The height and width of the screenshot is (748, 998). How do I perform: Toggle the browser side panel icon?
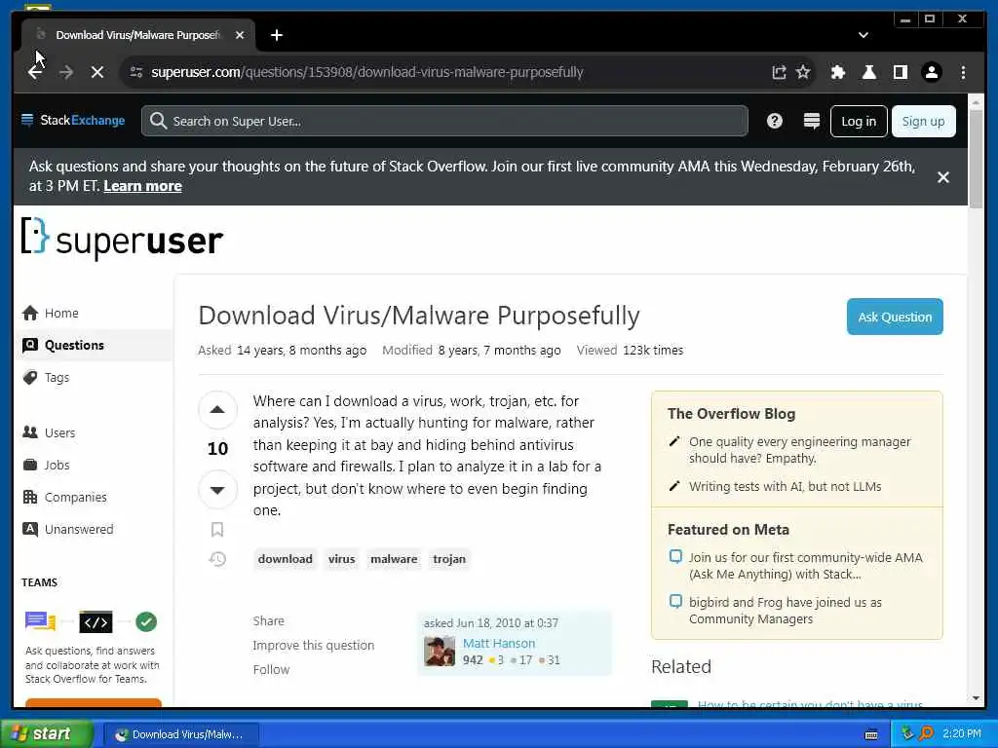(900, 72)
